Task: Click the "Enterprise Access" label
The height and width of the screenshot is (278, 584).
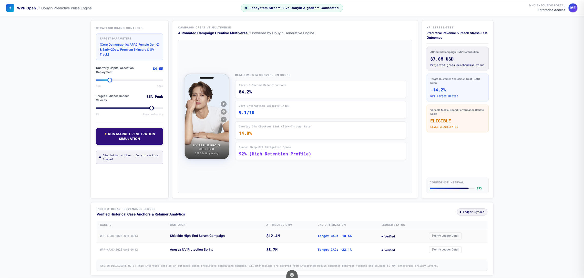Action: (551, 10)
